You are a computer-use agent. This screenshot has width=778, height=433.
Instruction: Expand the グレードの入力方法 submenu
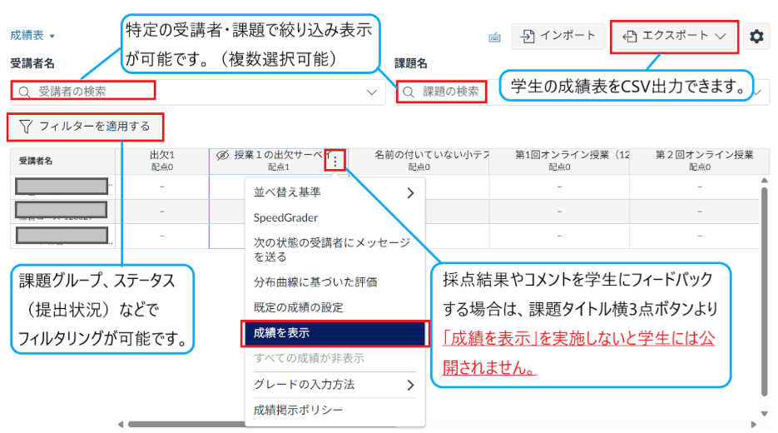334,385
